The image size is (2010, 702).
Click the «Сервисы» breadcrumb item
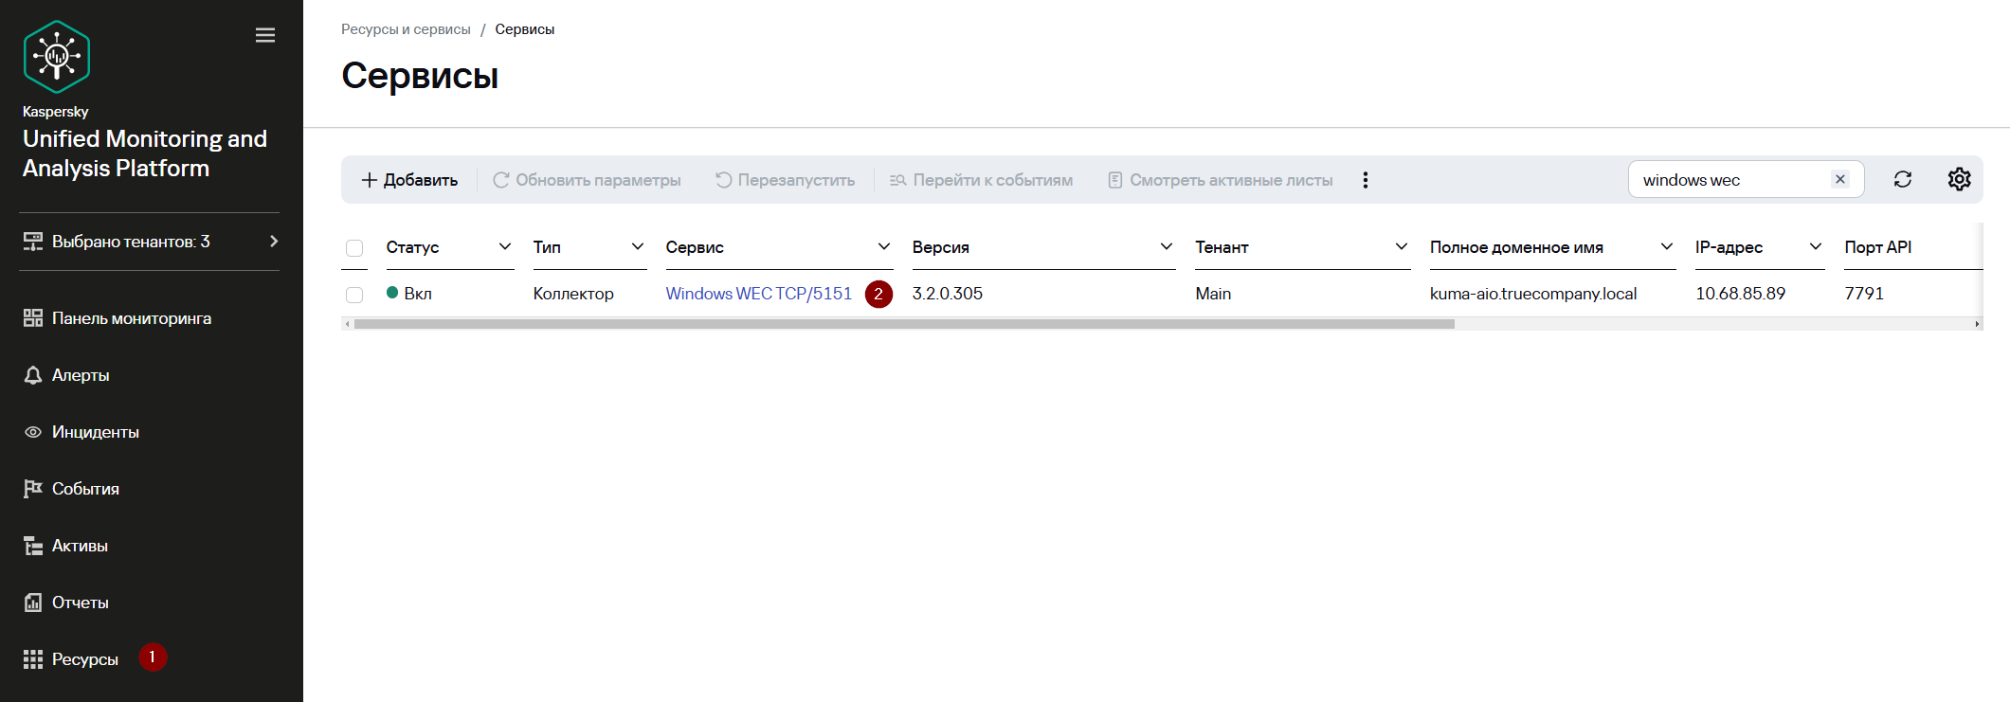pyautogui.click(x=525, y=29)
